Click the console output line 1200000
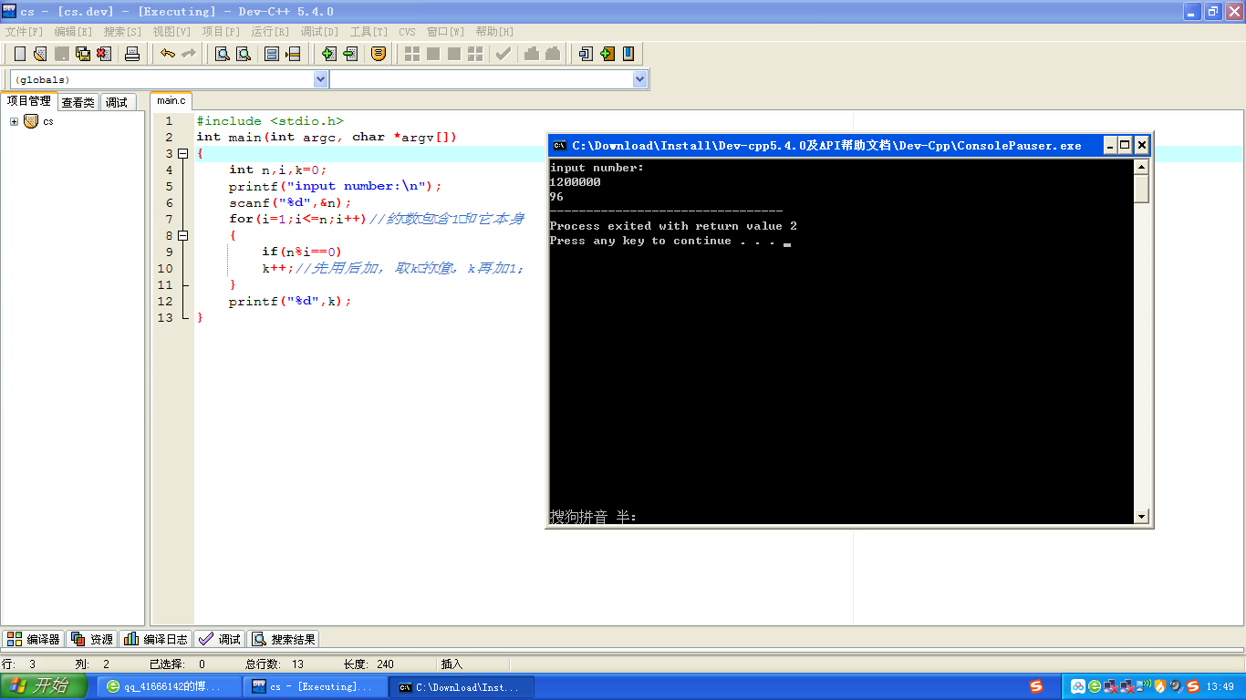1246x700 pixels. tap(576, 182)
